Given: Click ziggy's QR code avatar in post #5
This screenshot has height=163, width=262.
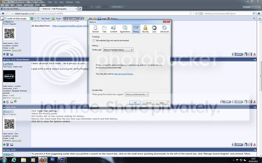Looking at the screenshot, I should pos(9,124).
